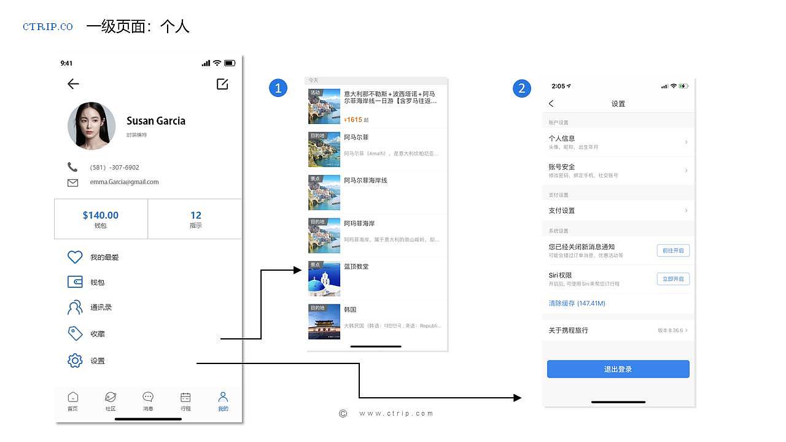The width and height of the screenshot is (786, 442).
Task: Click the envelope icon next to the email
Action: (x=73, y=182)
